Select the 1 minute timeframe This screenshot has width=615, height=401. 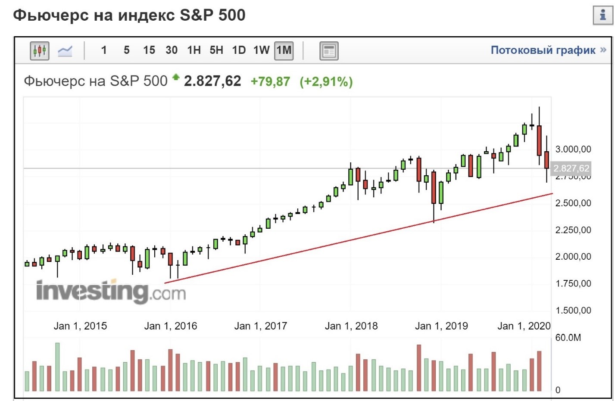point(104,50)
